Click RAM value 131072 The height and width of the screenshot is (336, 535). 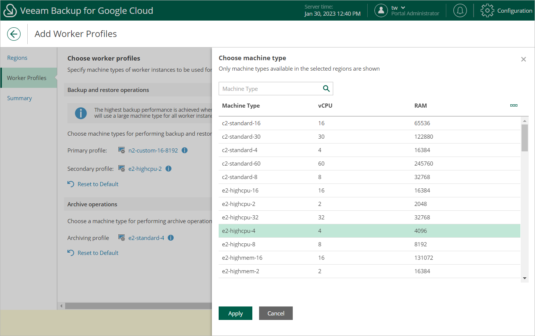point(423,258)
